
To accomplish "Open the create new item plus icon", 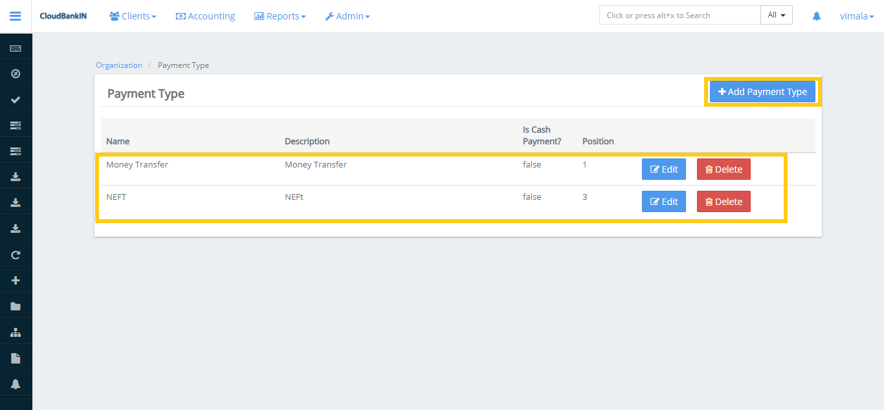I will click(16, 279).
